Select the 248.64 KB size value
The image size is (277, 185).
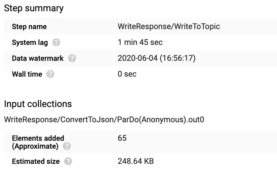[136, 162]
